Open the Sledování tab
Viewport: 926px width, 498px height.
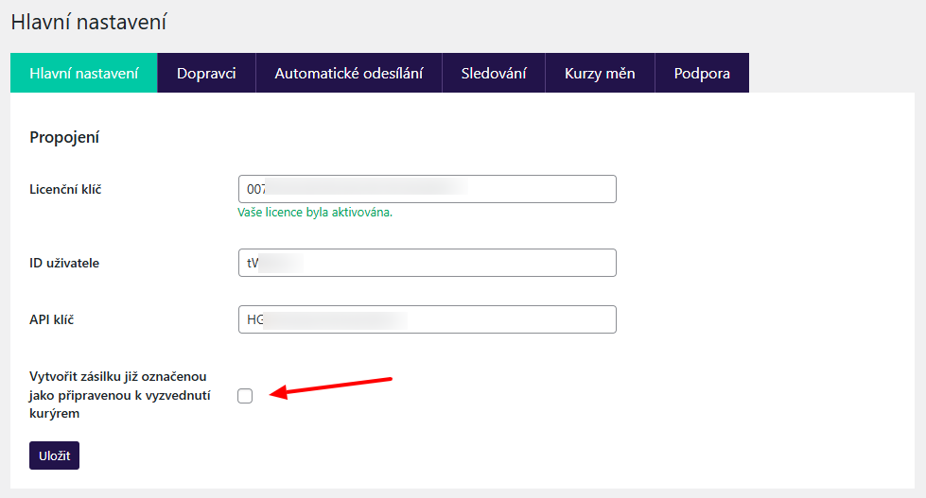493,73
